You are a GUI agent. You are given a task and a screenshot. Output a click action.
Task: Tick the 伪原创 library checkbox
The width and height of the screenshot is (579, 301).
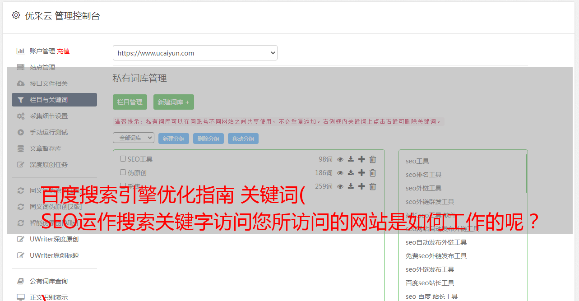[123, 172]
